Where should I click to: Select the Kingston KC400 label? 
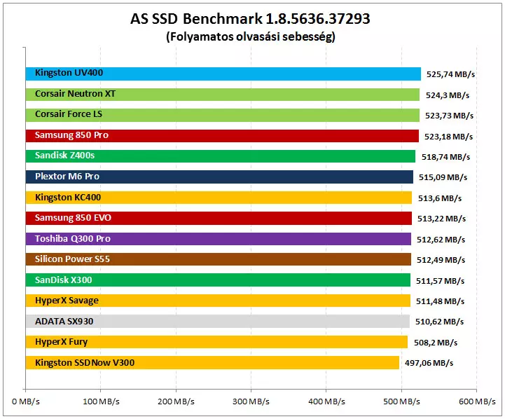[x=68, y=198]
